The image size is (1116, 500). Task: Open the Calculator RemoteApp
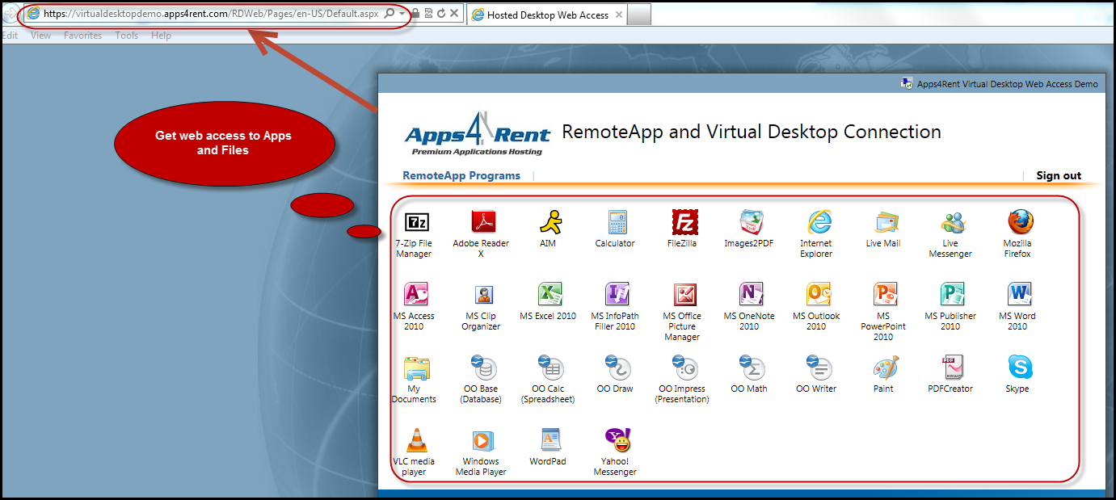(x=617, y=222)
